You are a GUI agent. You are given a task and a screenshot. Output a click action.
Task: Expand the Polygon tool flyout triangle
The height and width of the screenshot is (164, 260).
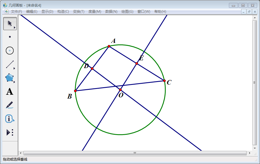click(14, 82)
